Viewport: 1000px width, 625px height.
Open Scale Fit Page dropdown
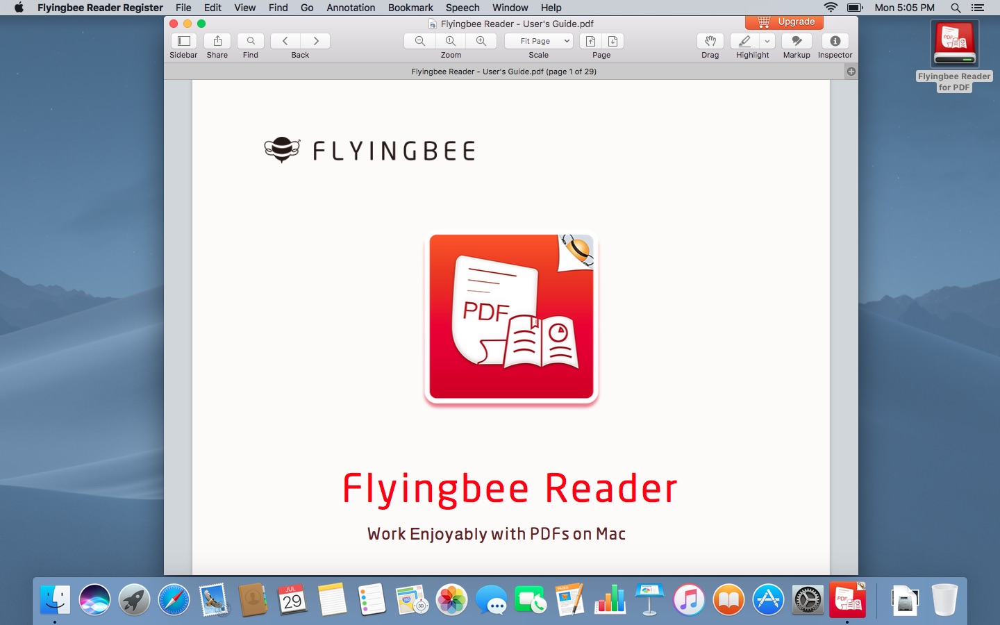(539, 41)
